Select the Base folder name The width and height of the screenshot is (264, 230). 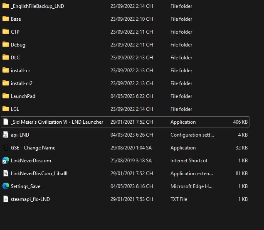[16, 19]
